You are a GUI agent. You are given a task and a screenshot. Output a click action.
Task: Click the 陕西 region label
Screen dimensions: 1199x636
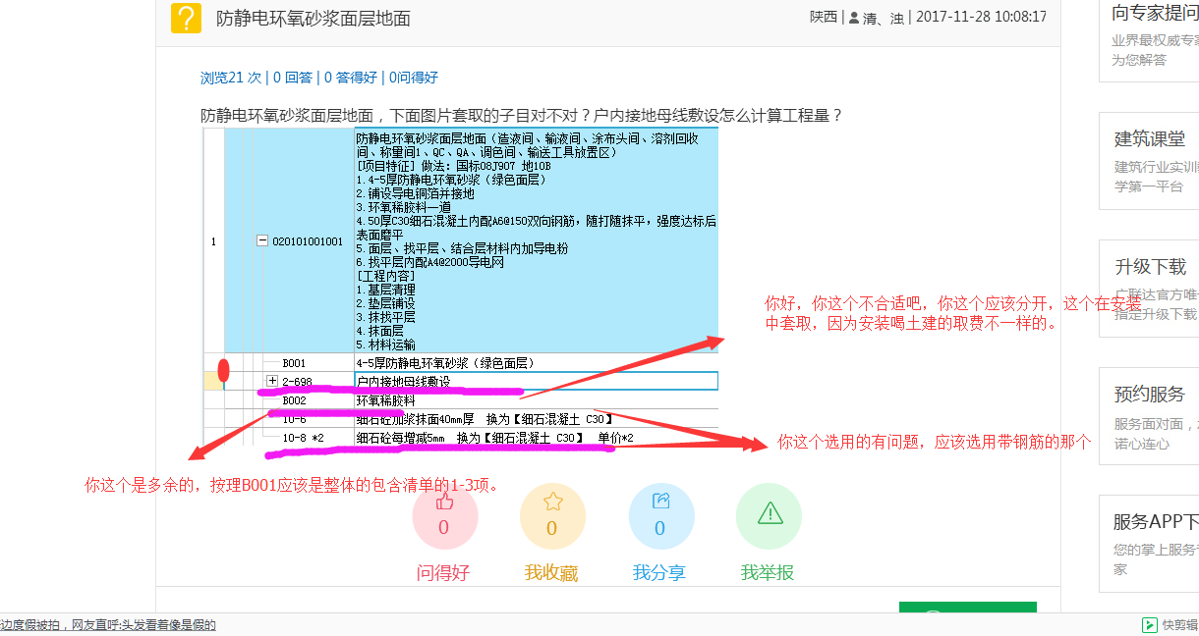(x=824, y=18)
